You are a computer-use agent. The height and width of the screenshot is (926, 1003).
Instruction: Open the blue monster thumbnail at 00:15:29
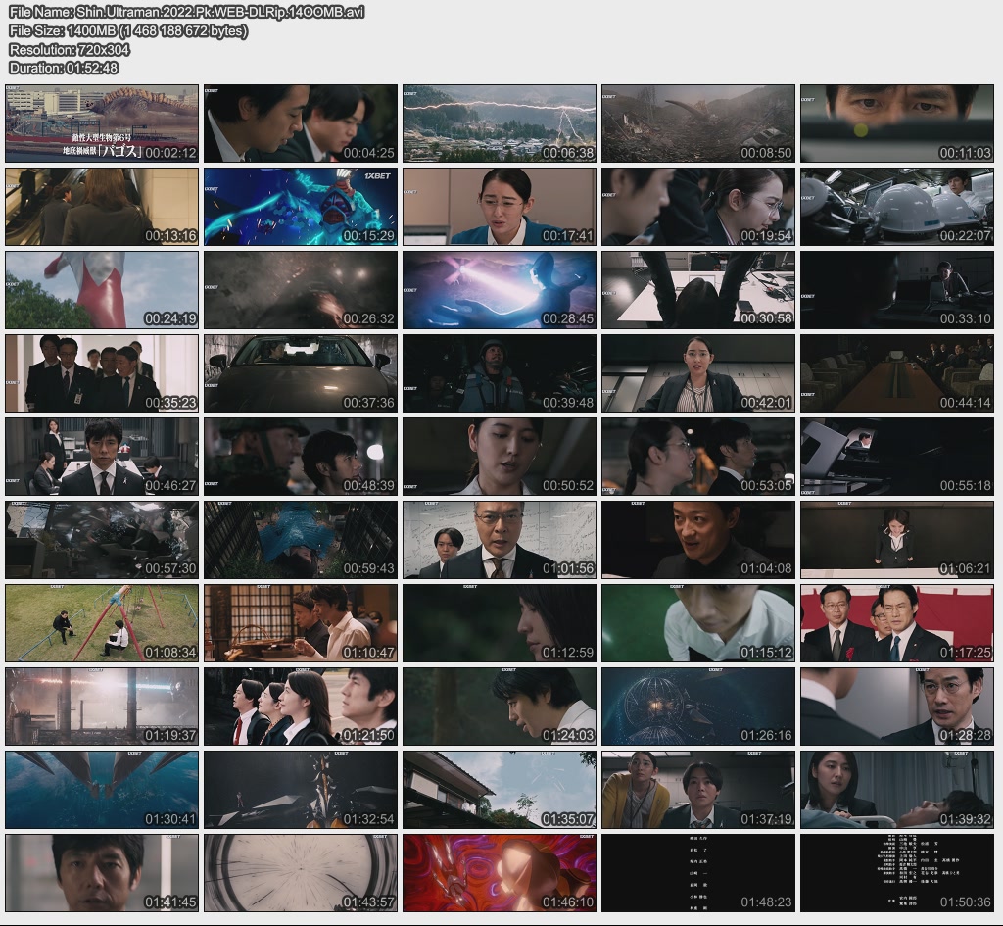point(301,207)
